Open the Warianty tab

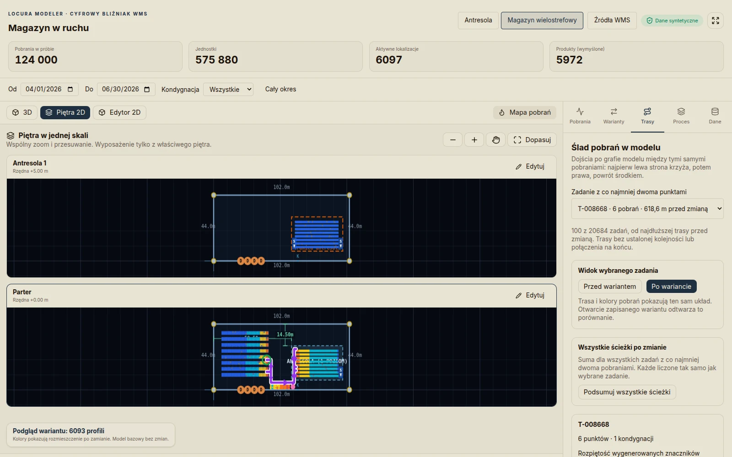pos(614,116)
